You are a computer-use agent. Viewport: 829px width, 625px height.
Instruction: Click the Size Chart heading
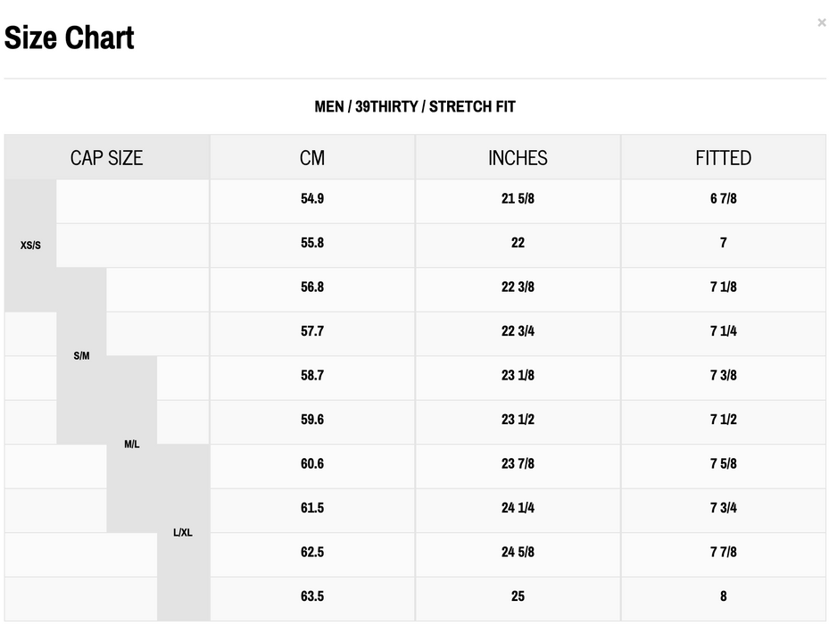tap(70, 37)
